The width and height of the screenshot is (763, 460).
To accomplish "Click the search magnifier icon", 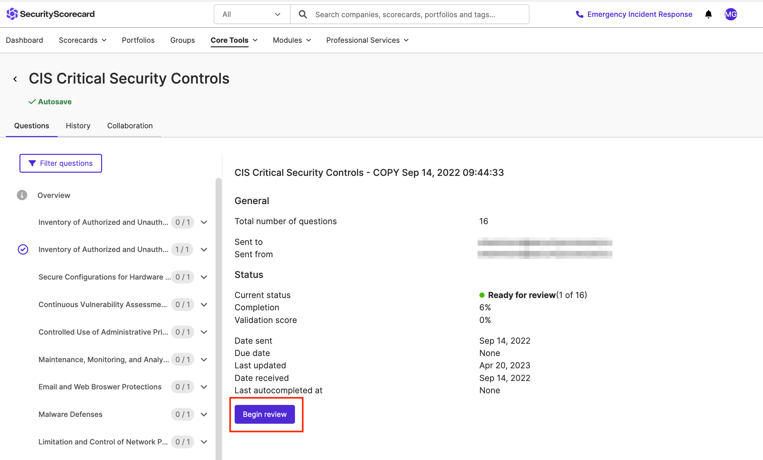I will coord(303,14).
